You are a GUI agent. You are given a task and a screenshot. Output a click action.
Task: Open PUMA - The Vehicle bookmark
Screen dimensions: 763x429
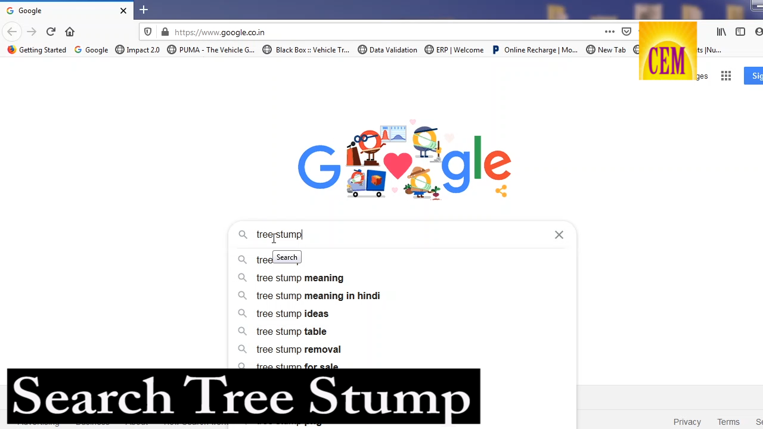point(211,50)
